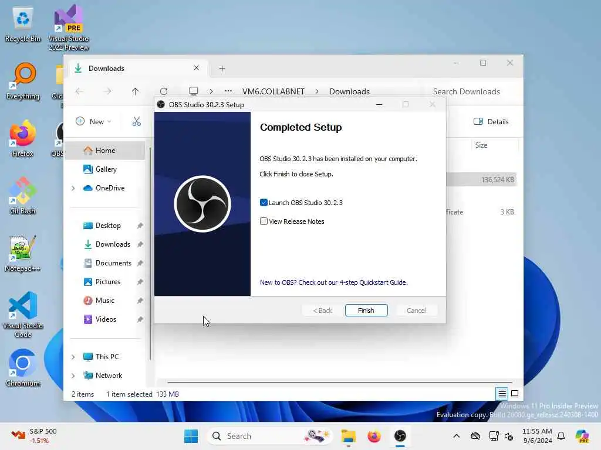Click the Explorer Back arrow
This screenshot has height=450, width=601.
click(x=79, y=91)
